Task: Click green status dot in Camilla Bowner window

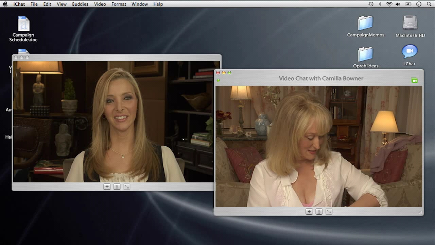Action: pyautogui.click(x=218, y=80)
